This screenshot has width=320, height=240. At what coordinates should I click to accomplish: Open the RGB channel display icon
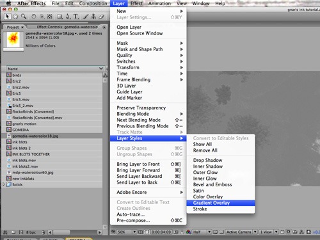tap(188, 232)
